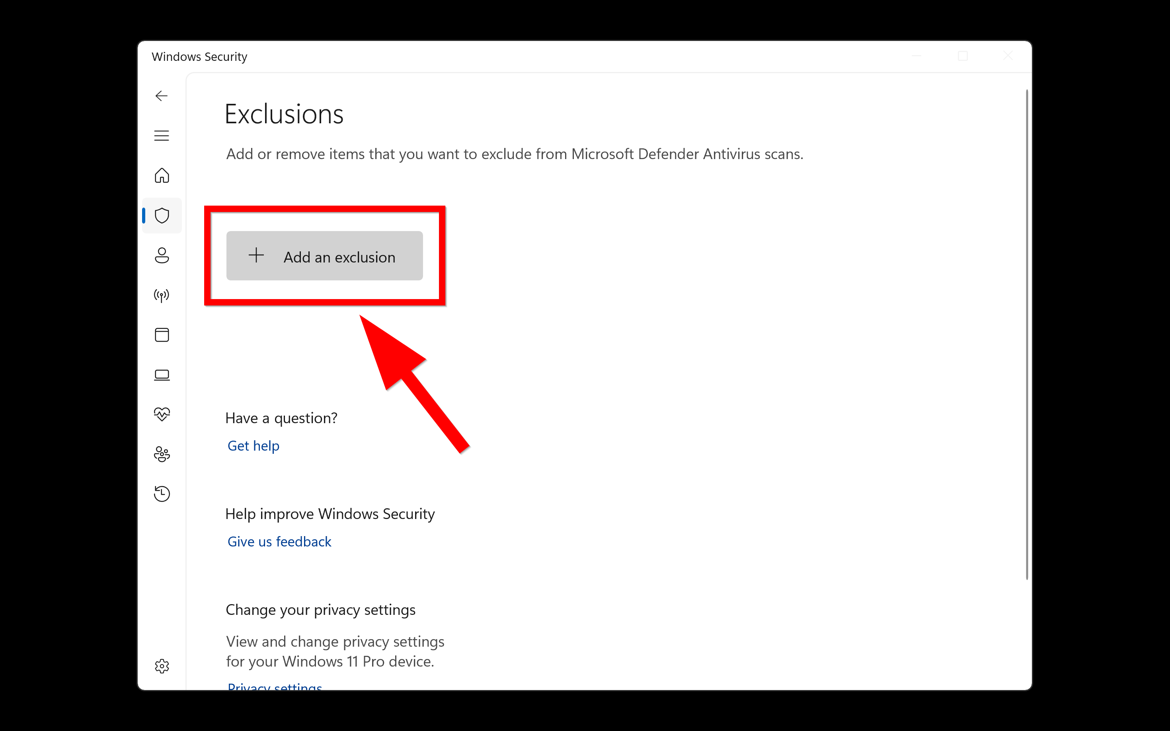The width and height of the screenshot is (1170, 731).
Task: Open Virus & threat protection from the sidebar
Action: (x=162, y=216)
